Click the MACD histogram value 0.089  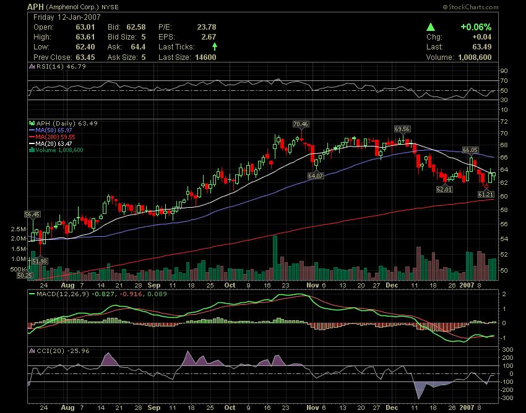tap(157, 294)
